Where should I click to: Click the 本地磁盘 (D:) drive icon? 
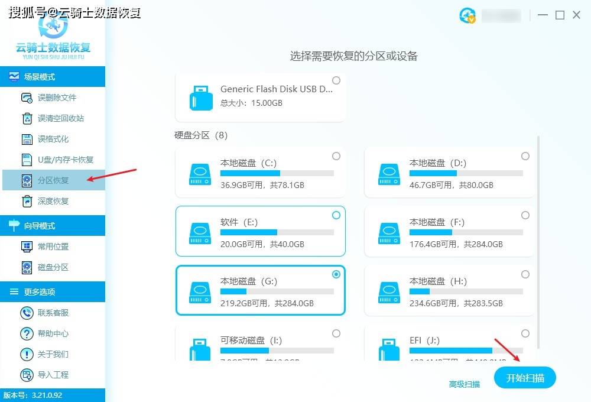[x=389, y=174]
